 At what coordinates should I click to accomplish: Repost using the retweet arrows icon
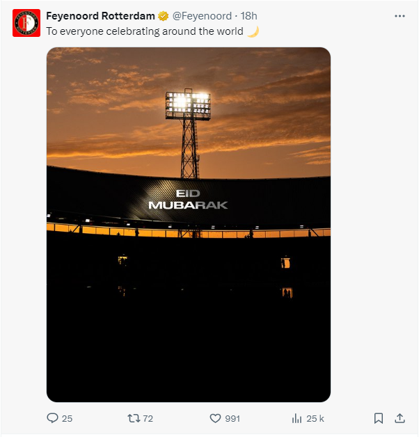pos(134,418)
